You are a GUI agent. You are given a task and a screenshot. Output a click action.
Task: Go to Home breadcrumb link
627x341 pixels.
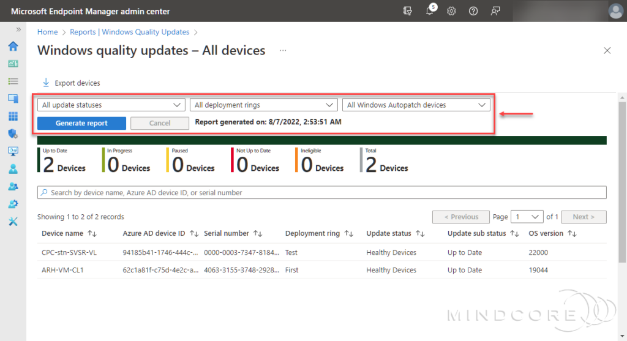tap(48, 32)
